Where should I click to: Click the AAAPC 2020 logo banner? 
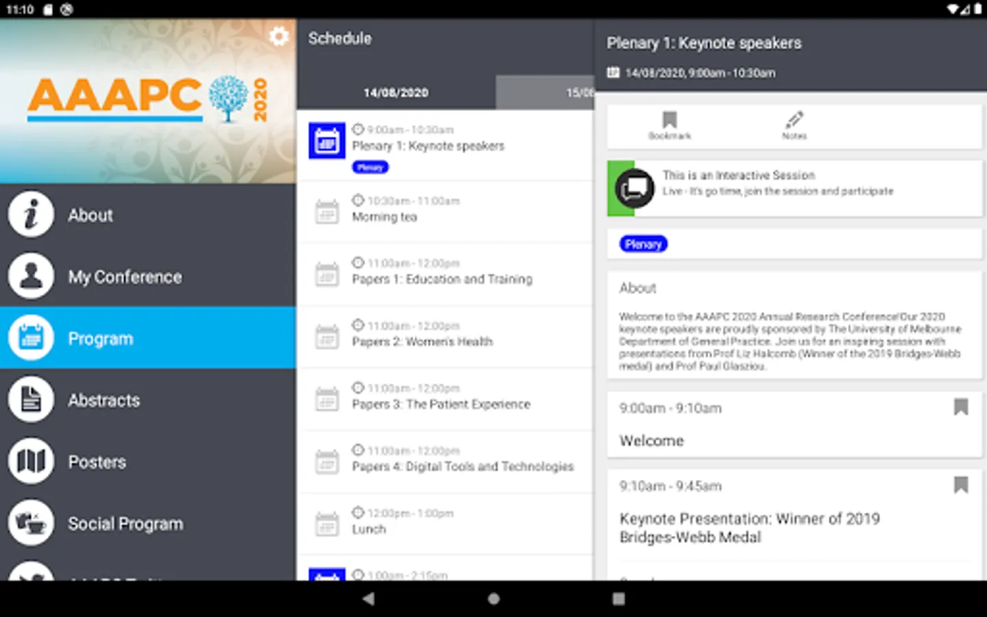[148, 101]
